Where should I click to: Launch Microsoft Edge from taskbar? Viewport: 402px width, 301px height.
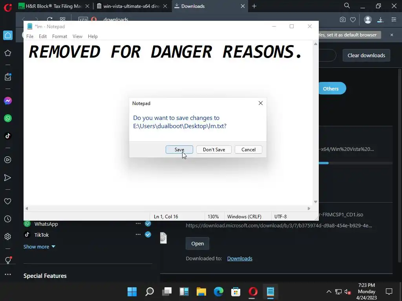pos(218,292)
